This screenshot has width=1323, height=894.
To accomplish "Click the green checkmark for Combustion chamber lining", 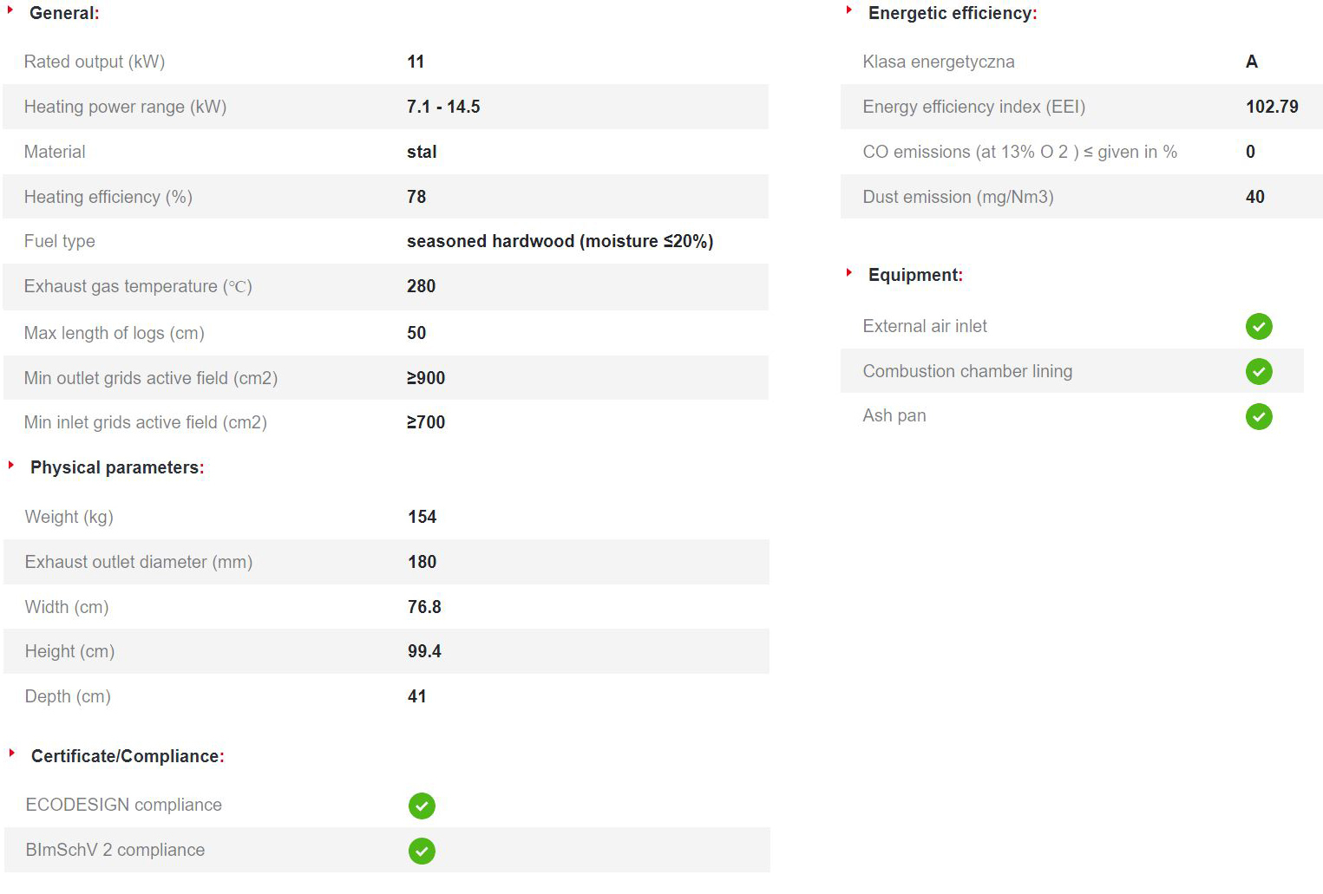I will (1259, 371).
